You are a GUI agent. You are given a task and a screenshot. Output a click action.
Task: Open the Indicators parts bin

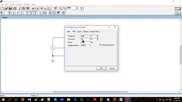click(x=50, y=13)
